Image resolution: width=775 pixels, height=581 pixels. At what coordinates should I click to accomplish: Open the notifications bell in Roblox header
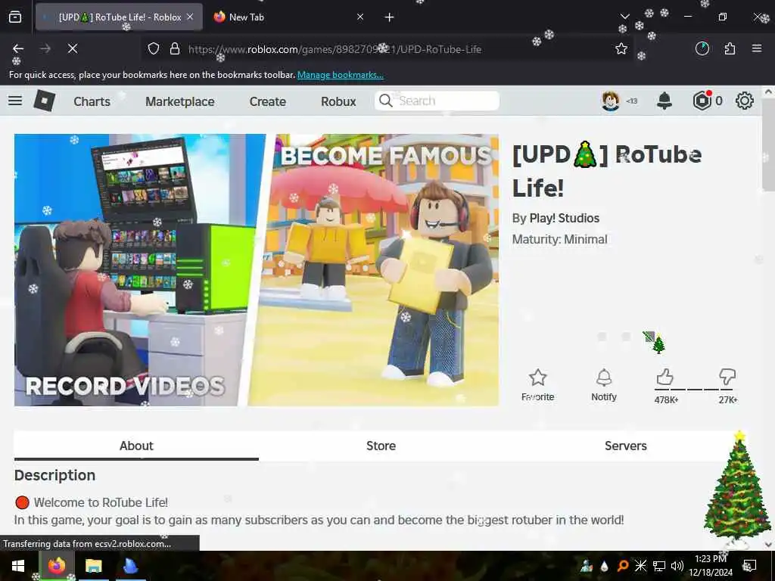pyautogui.click(x=665, y=101)
